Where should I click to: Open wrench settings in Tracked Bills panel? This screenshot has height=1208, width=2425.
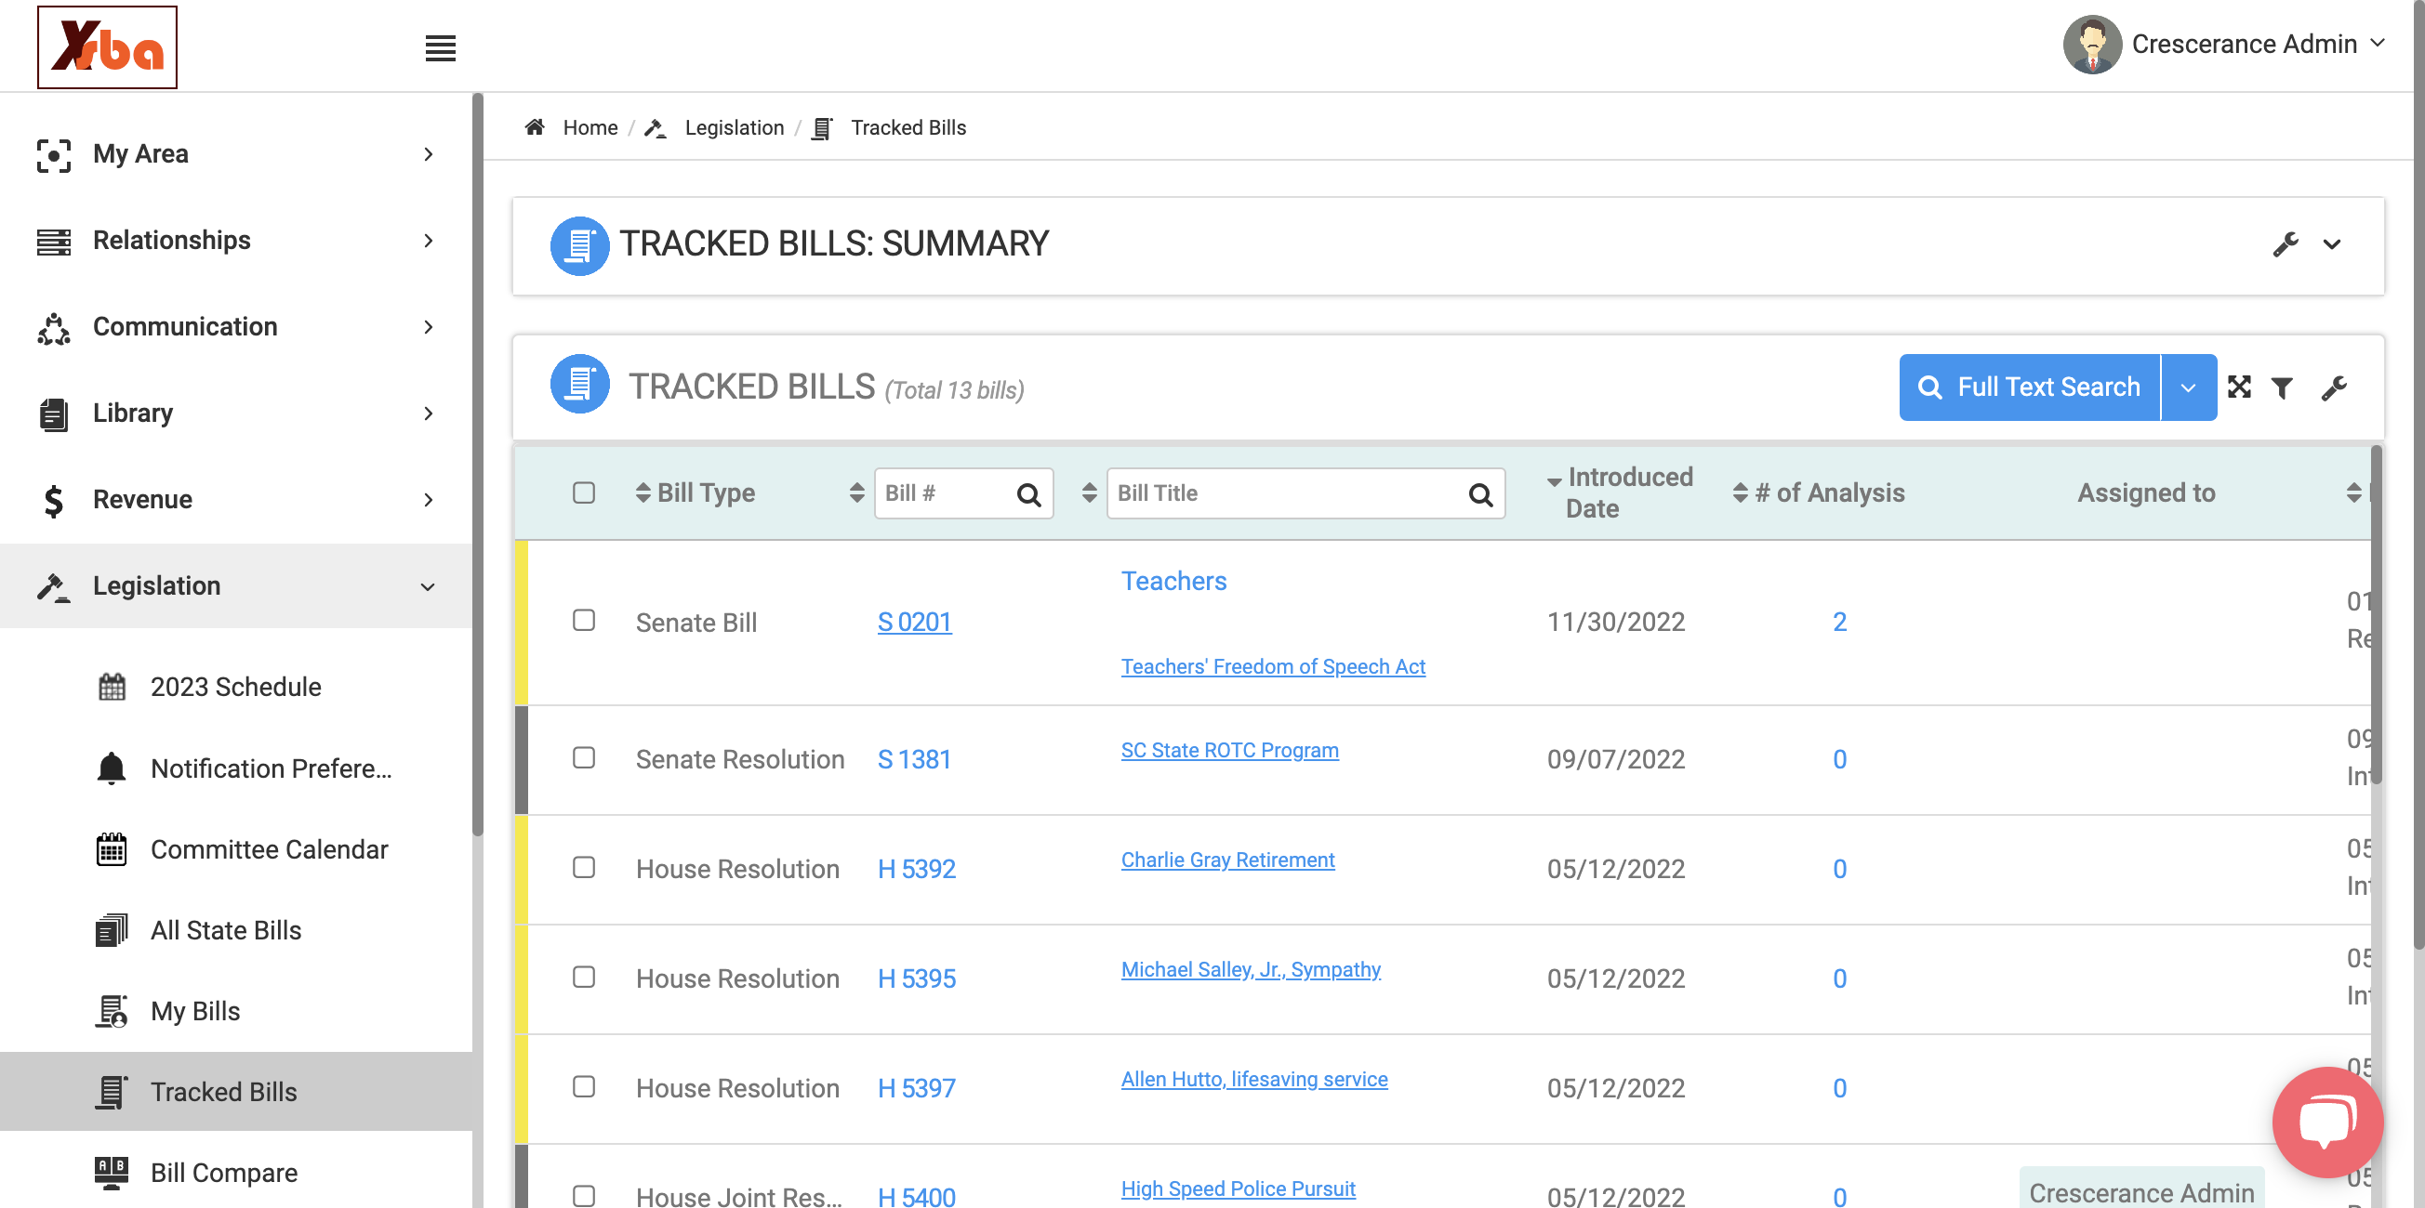pyautogui.click(x=2334, y=387)
